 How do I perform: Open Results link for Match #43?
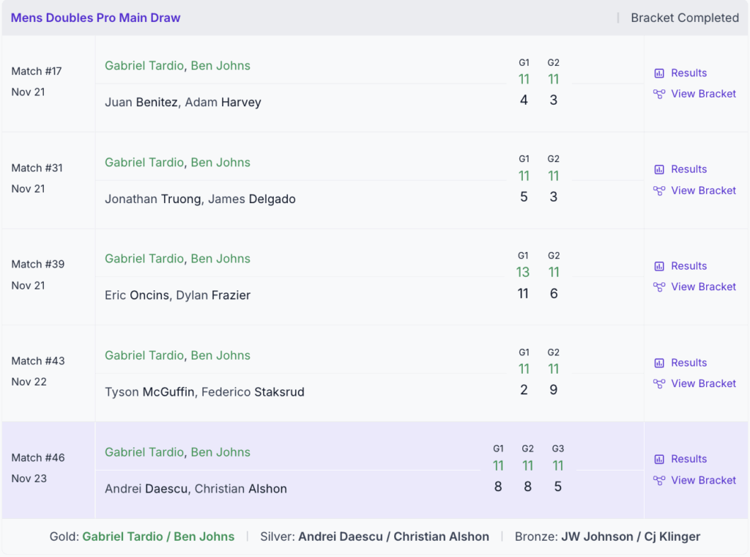pyautogui.click(x=688, y=363)
